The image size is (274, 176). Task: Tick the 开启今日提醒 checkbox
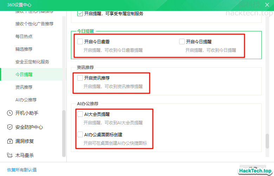coord(182,42)
